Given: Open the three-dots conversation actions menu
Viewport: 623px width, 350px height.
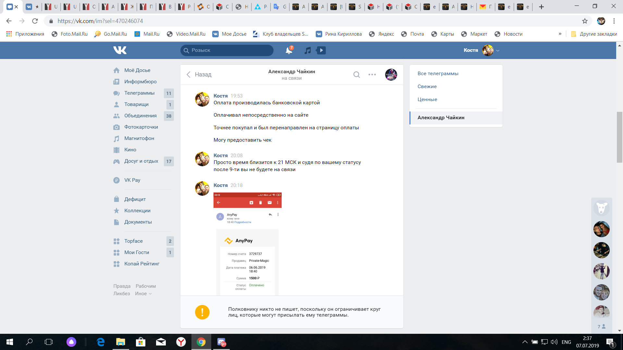Looking at the screenshot, I should tap(372, 75).
